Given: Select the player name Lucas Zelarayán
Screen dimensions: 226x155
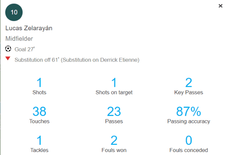Looking at the screenshot, I should (30, 28).
